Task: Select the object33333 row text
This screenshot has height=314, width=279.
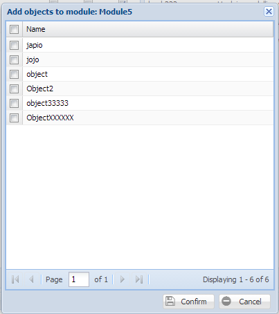Action: pyautogui.click(x=48, y=103)
